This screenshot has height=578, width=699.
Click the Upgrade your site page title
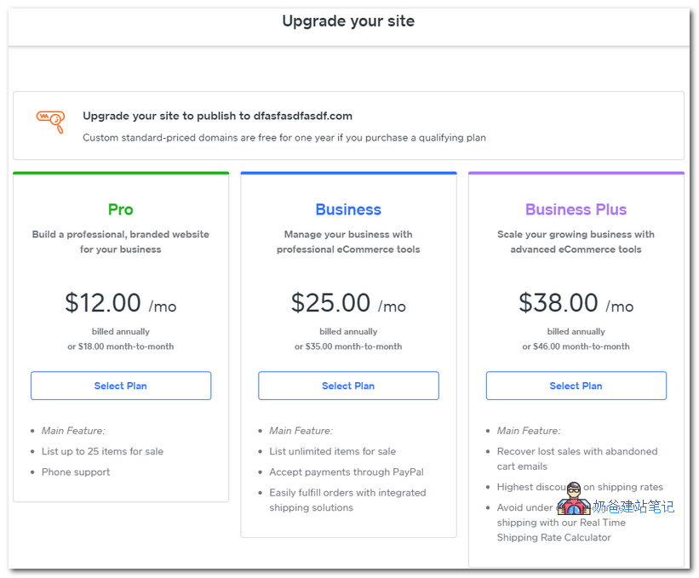(x=348, y=21)
